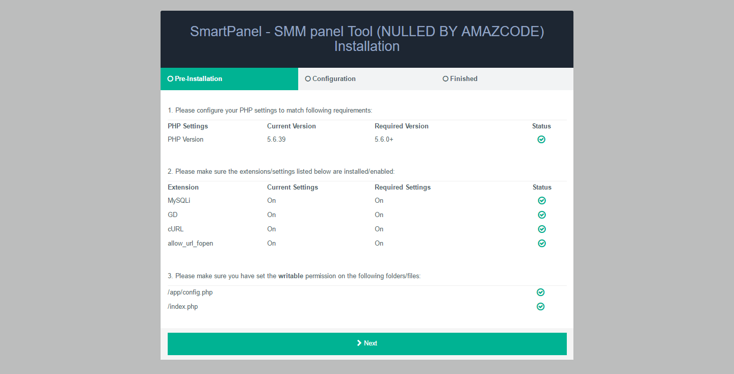Switch to the Configuration step tab

[367, 79]
